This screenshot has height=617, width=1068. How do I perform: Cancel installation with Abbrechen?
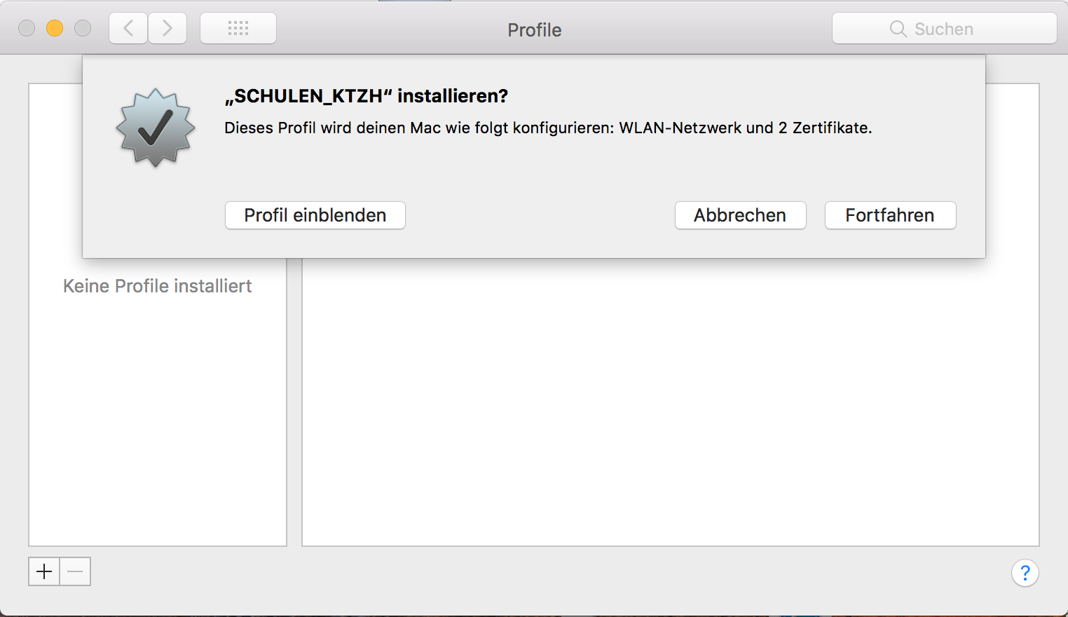pyautogui.click(x=740, y=215)
